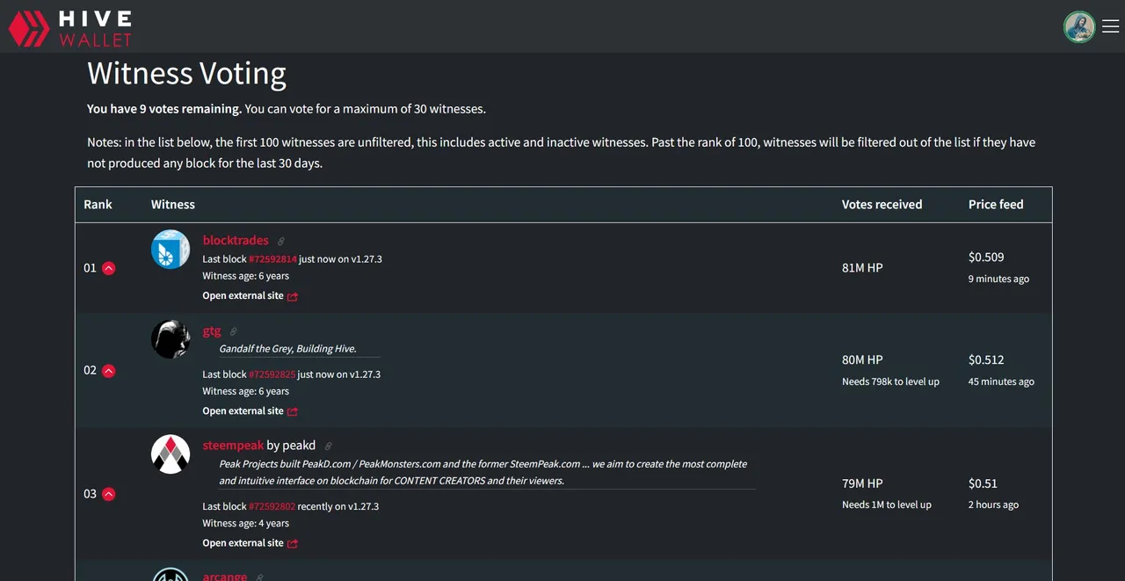Screen dimensions: 1125x581
Task: Select the $0.512 price feed value
Action: (986, 359)
